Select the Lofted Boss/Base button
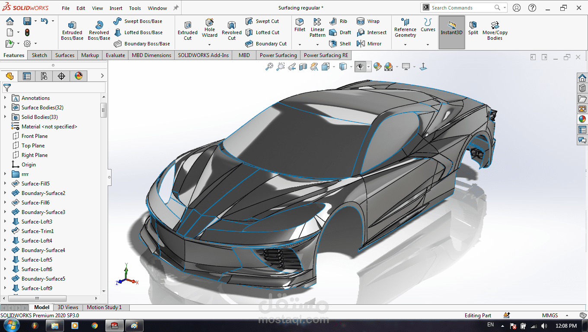This screenshot has width=588, height=332. click(x=138, y=32)
